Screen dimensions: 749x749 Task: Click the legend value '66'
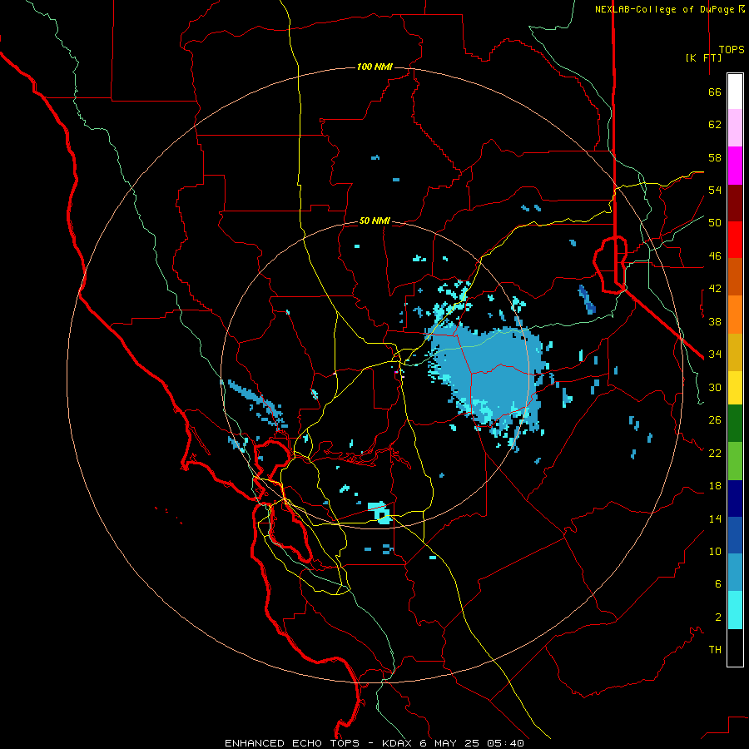(715, 92)
